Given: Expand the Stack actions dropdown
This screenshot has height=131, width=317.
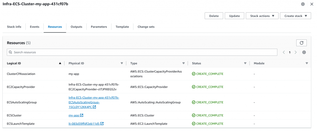Looking at the screenshot, I should click(262, 16).
